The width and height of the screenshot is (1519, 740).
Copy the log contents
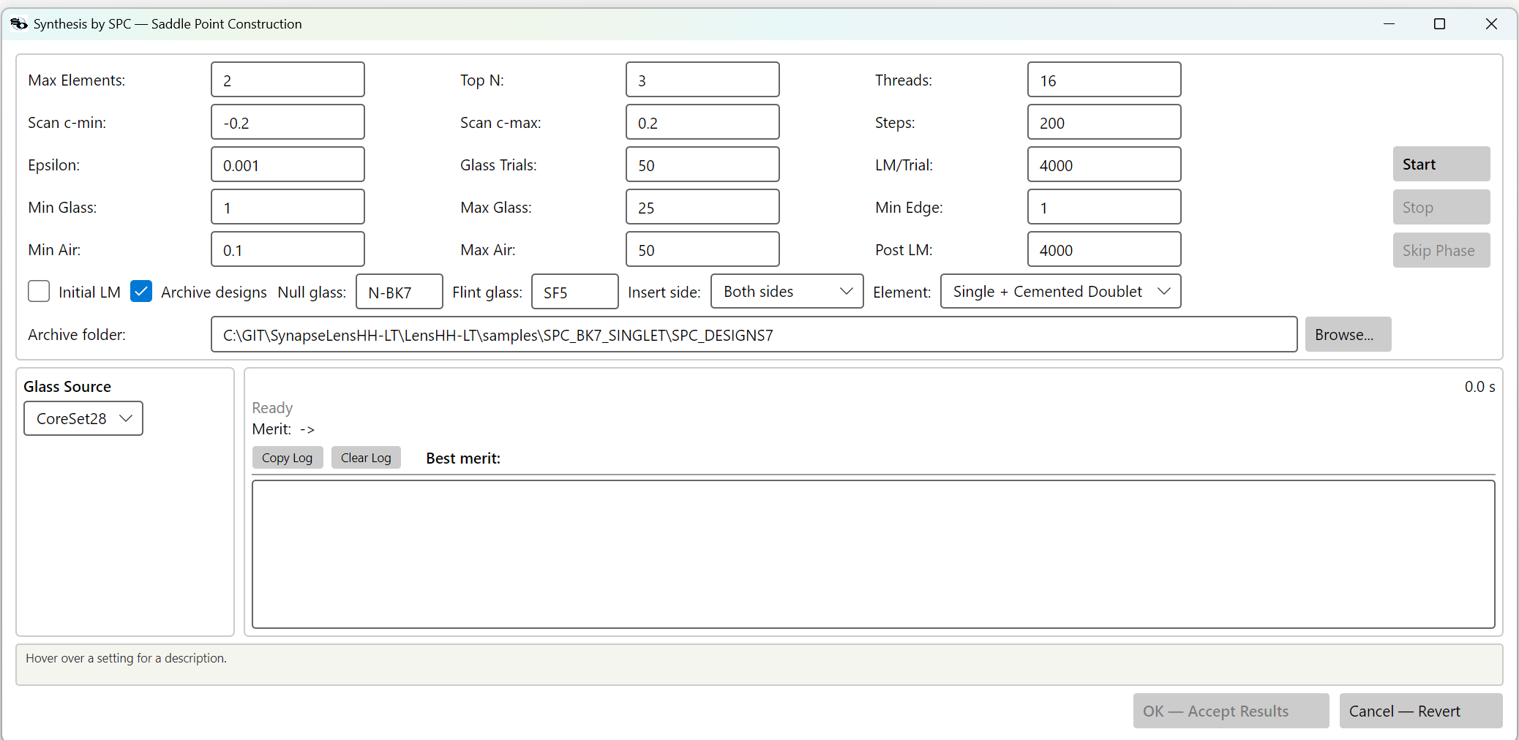pyautogui.click(x=288, y=458)
